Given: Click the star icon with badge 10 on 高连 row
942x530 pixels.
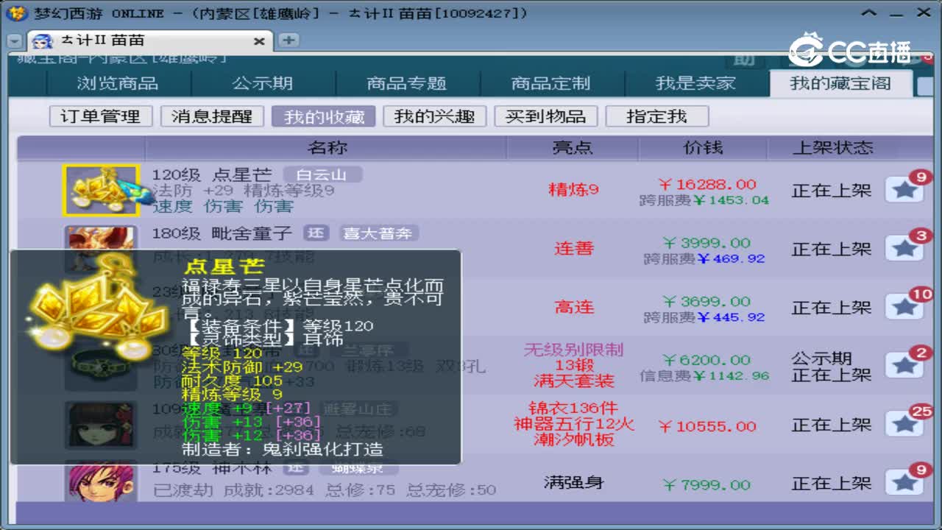Looking at the screenshot, I should (904, 307).
